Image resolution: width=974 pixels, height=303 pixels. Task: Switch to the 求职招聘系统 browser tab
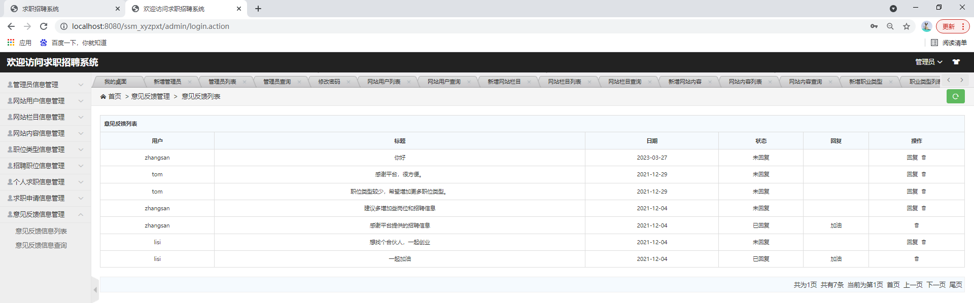click(x=63, y=9)
